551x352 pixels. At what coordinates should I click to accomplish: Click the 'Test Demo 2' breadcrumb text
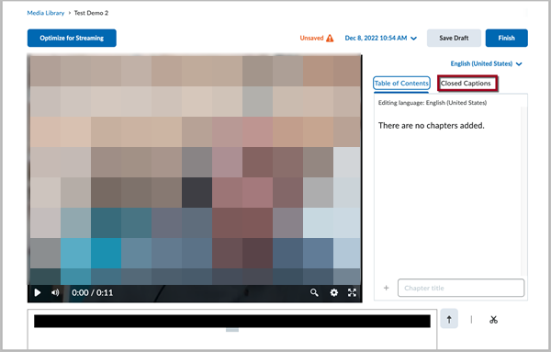pos(91,13)
